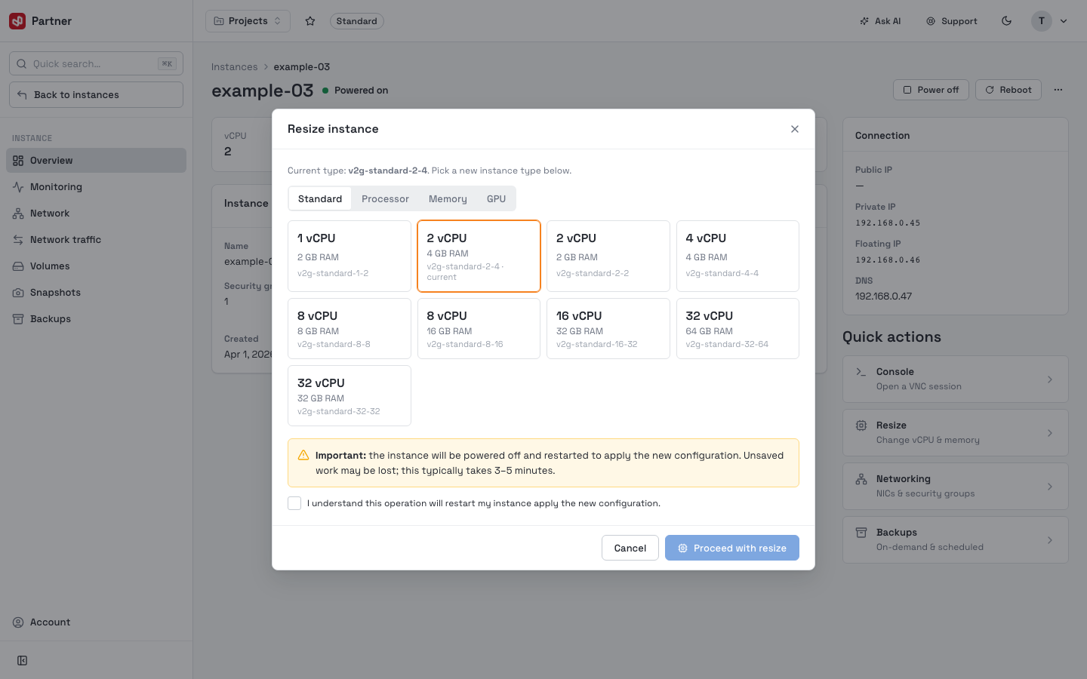The image size is (1087, 679).
Task: Select the 4 vCPU 4 GB RAM type
Action: point(737,256)
